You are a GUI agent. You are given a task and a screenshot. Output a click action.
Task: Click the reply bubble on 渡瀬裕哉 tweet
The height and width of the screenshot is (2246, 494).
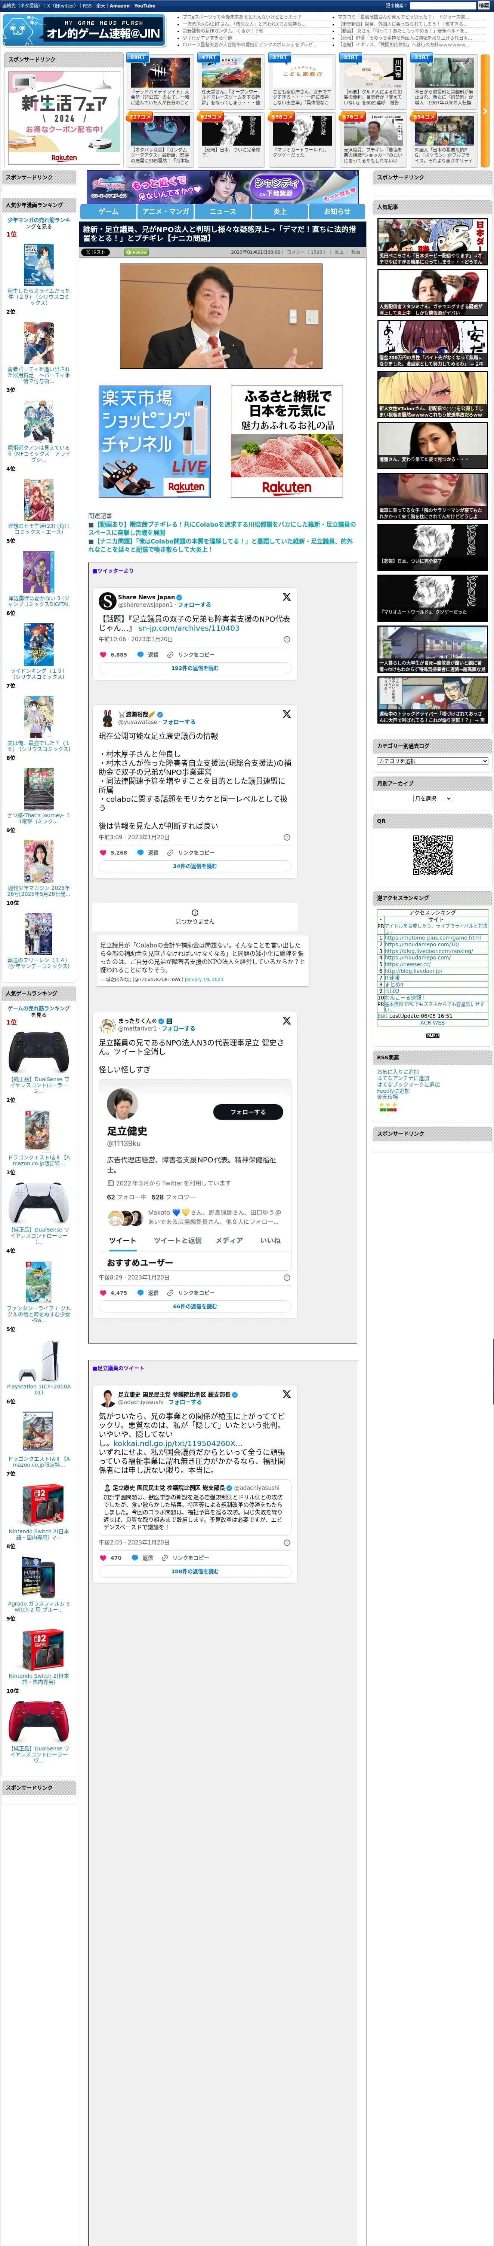point(140,853)
